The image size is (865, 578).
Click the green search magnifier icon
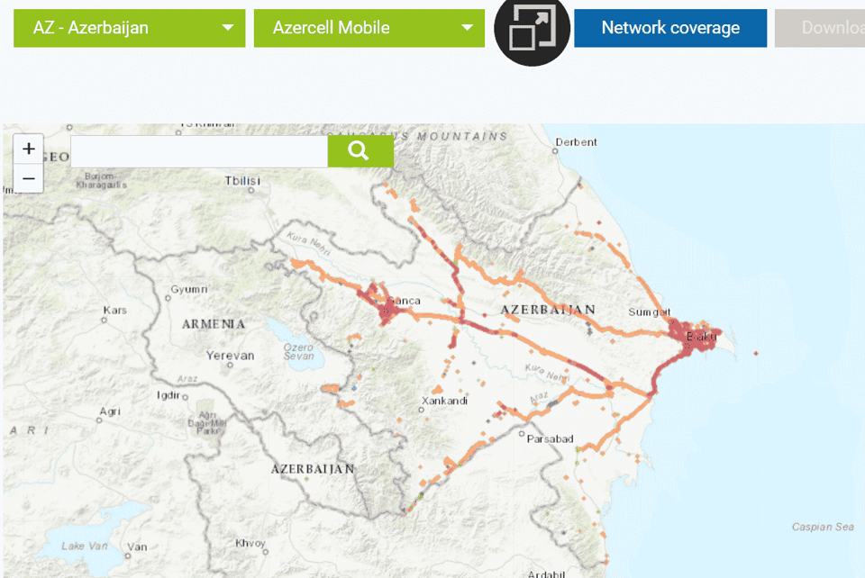coord(360,151)
